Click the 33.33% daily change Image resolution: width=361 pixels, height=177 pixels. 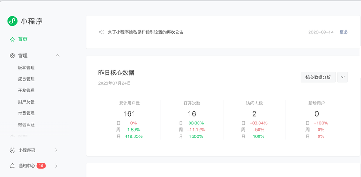[196, 123]
